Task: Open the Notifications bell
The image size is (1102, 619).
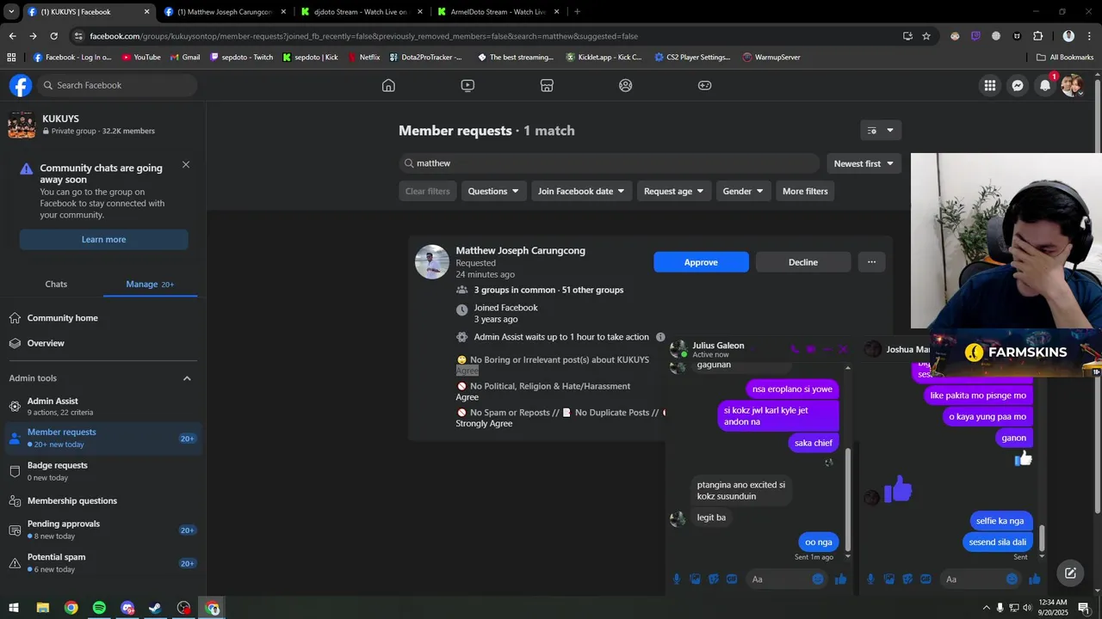Action: pos(1045,85)
